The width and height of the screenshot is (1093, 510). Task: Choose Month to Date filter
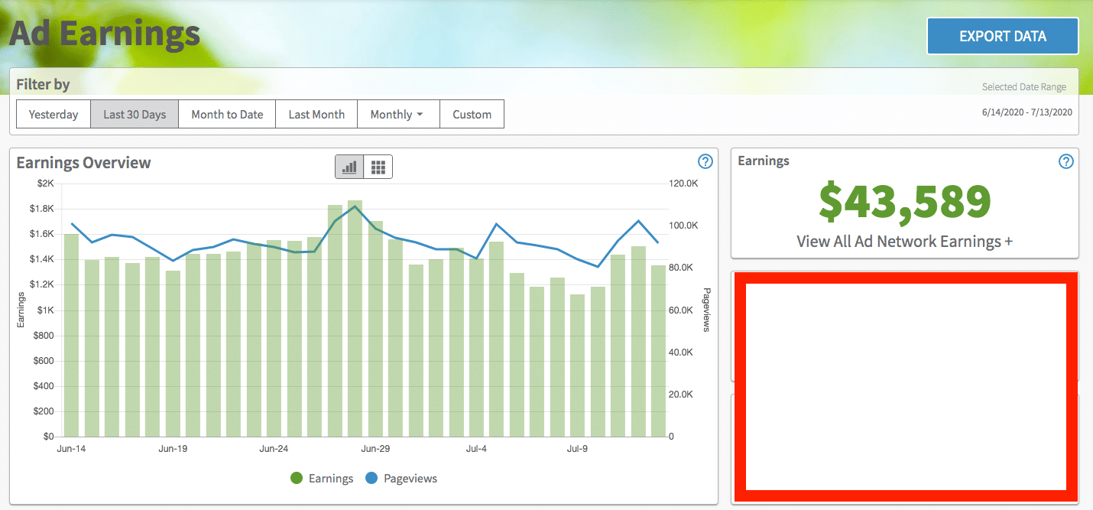click(227, 114)
